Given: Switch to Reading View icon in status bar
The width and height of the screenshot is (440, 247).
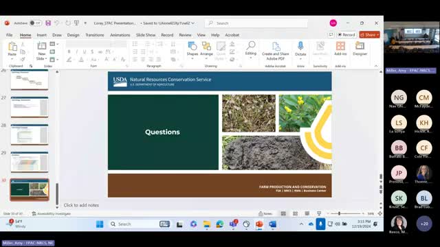Looking at the screenshot, I should [x=307, y=213].
